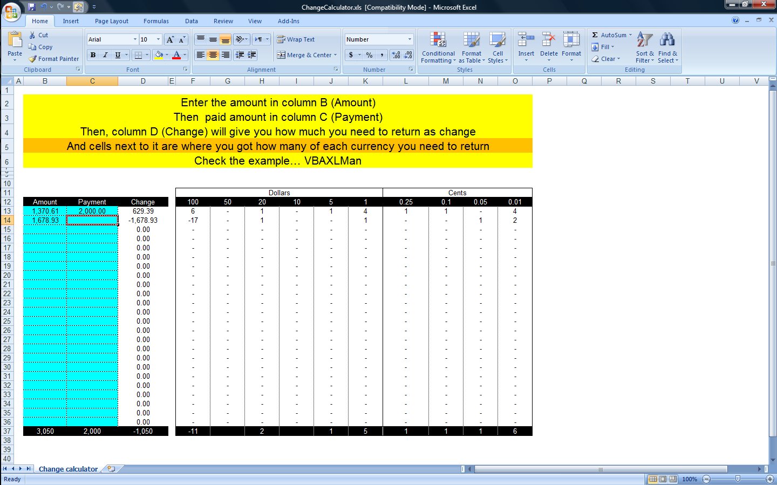Select the Change calculator sheet tab

(68, 469)
